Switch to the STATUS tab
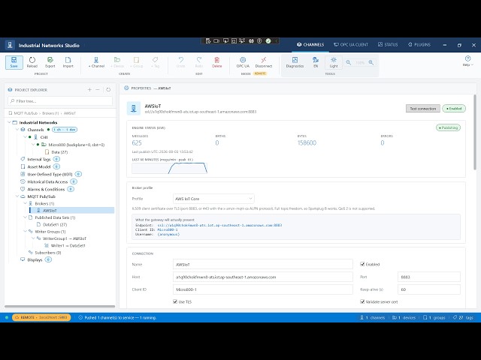Viewport: 481px width, 360px height. 388,45
